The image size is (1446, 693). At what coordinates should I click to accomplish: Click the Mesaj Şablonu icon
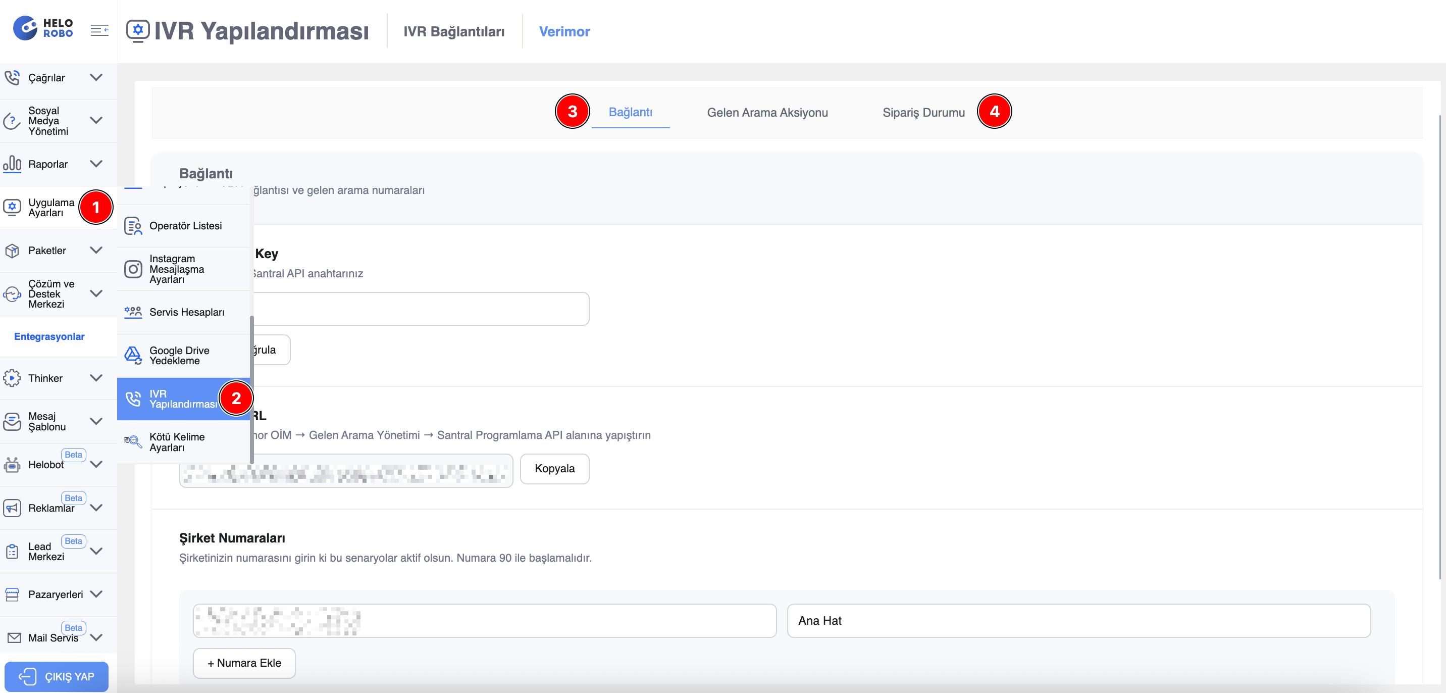[12, 421]
